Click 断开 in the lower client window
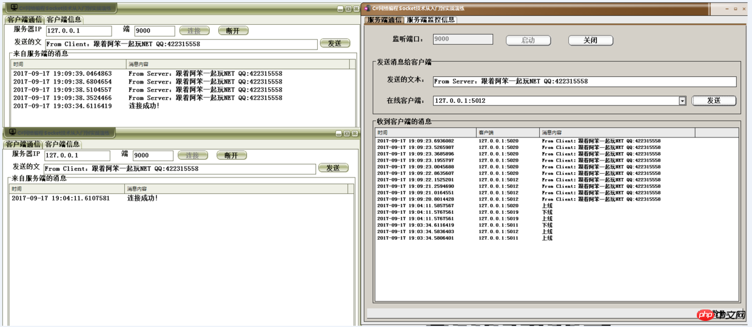The height and width of the screenshot is (327, 752). click(232, 155)
